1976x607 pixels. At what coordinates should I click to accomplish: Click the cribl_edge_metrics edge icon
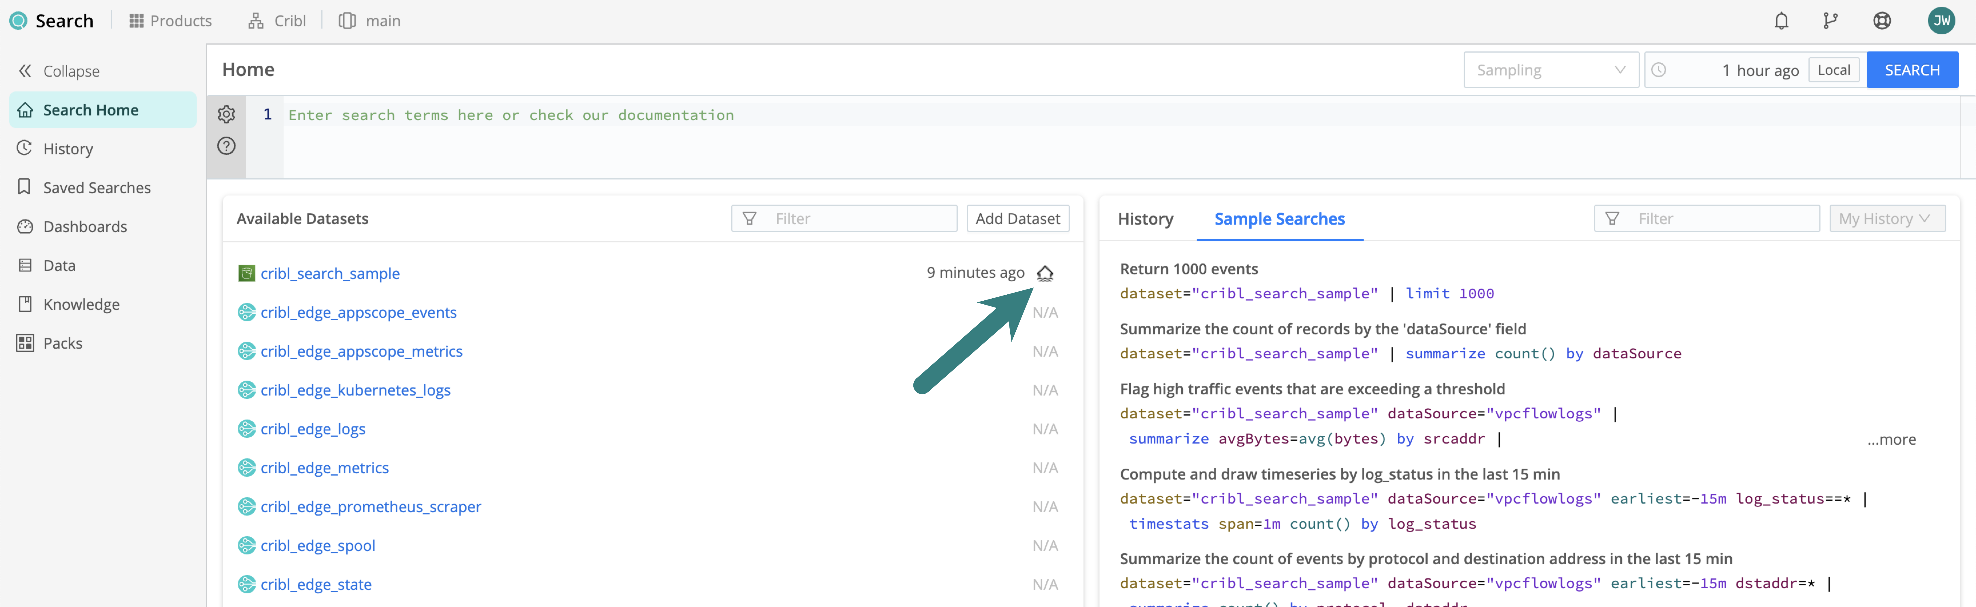click(x=246, y=468)
